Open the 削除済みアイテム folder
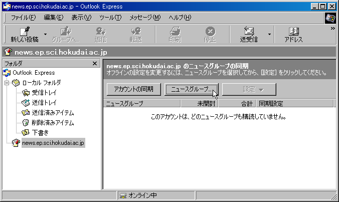The height and width of the screenshot is (202, 339). pos(53,123)
